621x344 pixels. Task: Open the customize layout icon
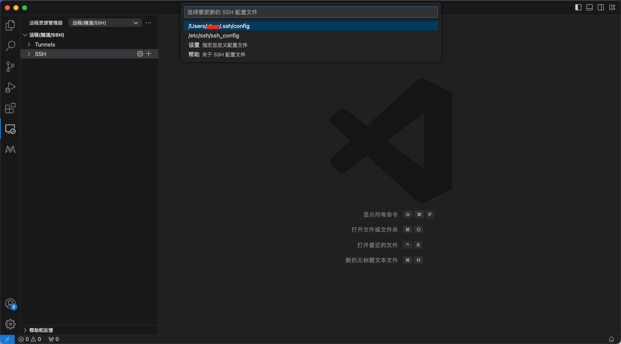[612, 7]
